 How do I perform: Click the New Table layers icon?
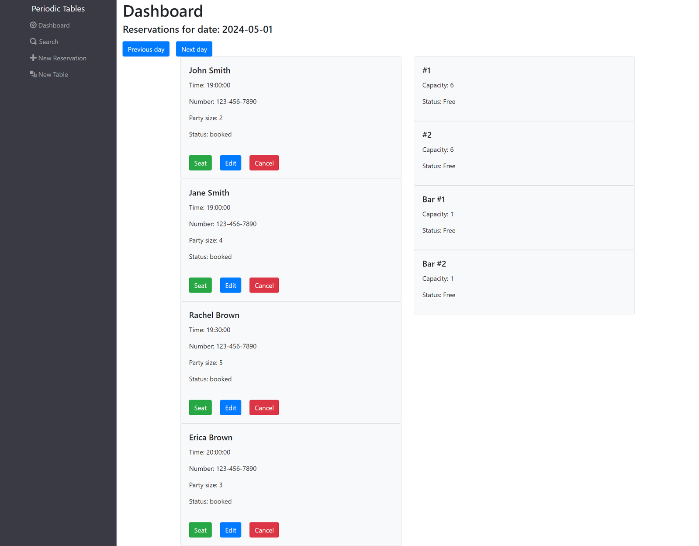(x=33, y=74)
